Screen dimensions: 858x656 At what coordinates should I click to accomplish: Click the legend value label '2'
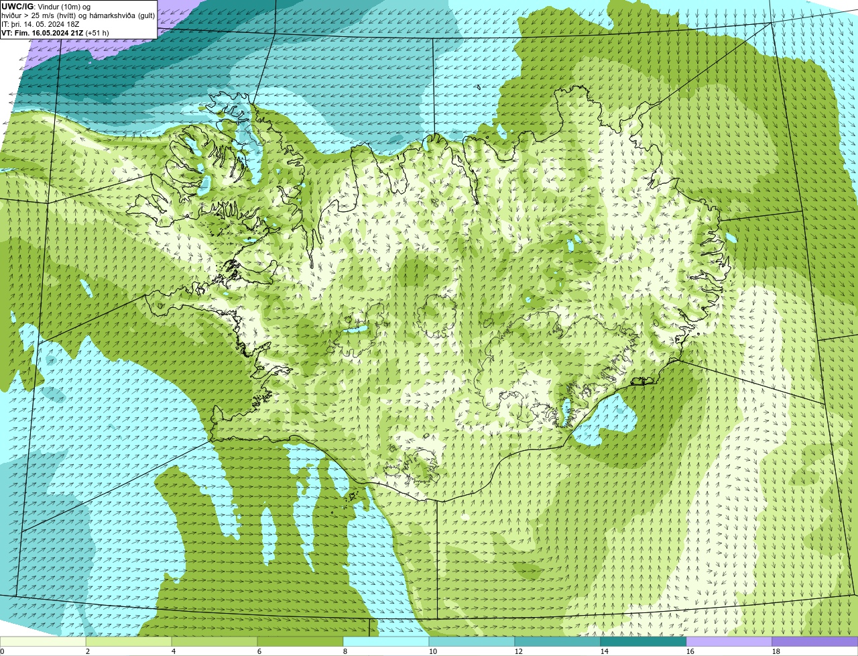(x=88, y=651)
